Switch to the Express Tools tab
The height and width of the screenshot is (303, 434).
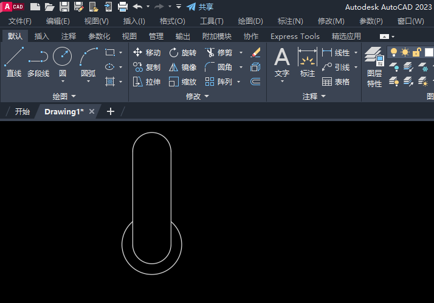coord(295,37)
